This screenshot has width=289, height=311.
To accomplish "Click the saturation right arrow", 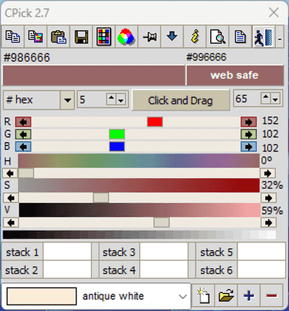I will (x=268, y=198).
